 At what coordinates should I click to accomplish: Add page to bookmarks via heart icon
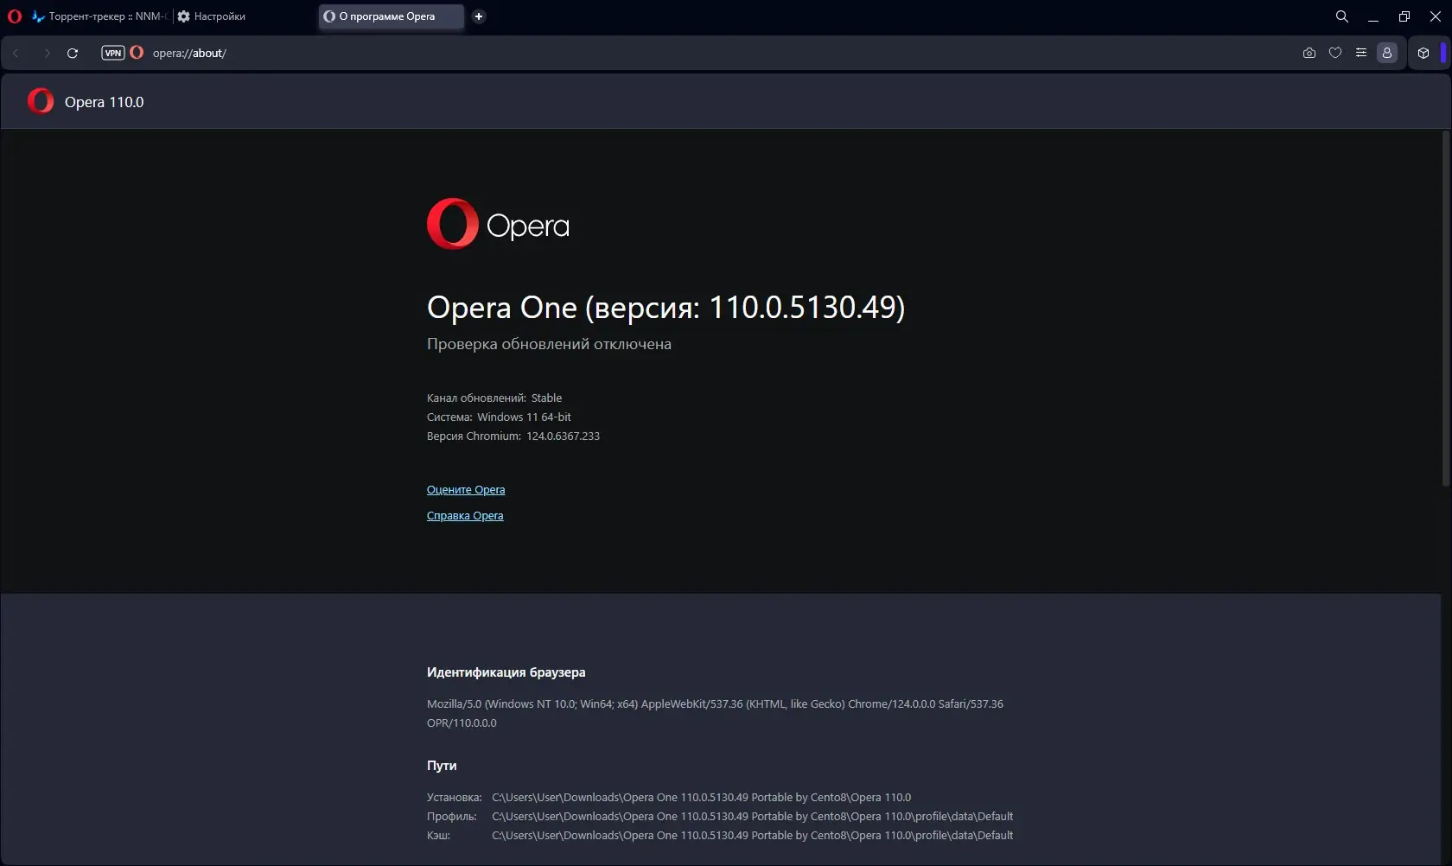1335,53
